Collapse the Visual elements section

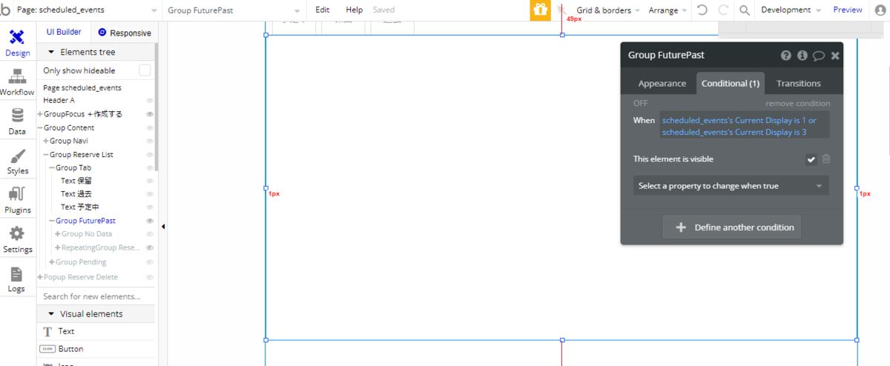[51, 314]
